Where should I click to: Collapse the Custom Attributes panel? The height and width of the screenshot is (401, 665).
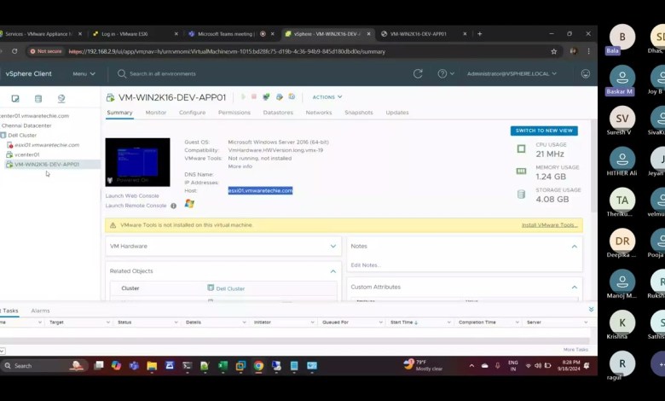click(575, 288)
